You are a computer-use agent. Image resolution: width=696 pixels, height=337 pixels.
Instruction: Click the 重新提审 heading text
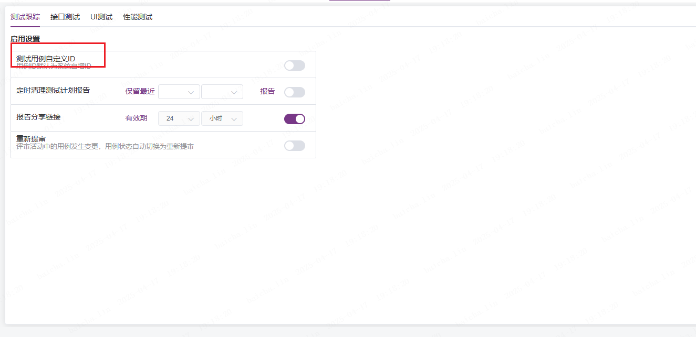click(x=31, y=139)
